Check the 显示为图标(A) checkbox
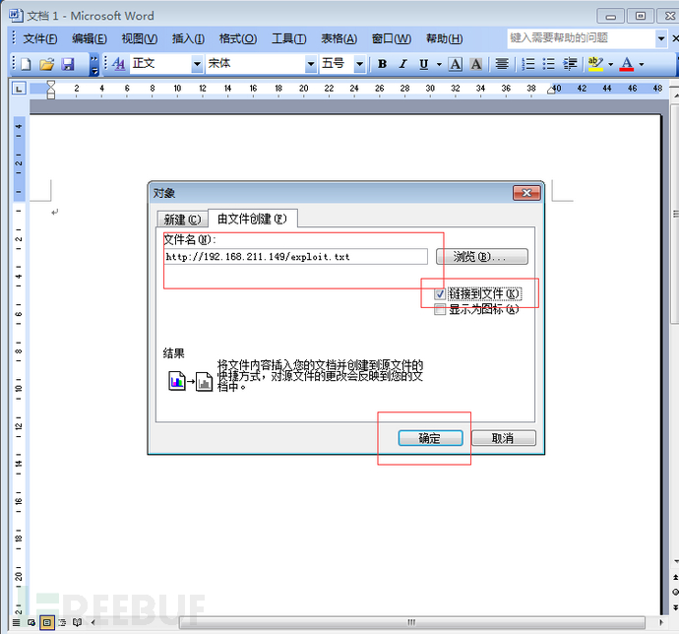The width and height of the screenshot is (679, 634). point(440,309)
